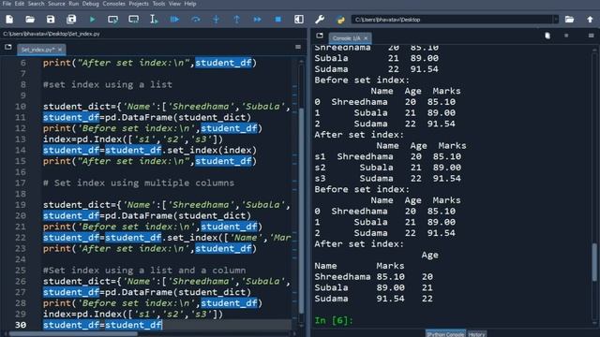Run the selection or current line
600x337 pixels.
(x=154, y=20)
